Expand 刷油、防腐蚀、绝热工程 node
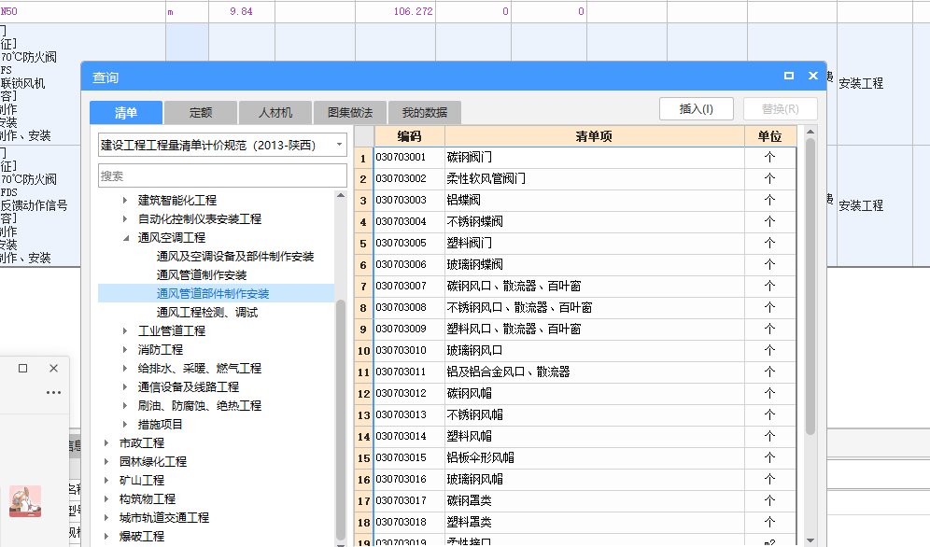 point(125,405)
